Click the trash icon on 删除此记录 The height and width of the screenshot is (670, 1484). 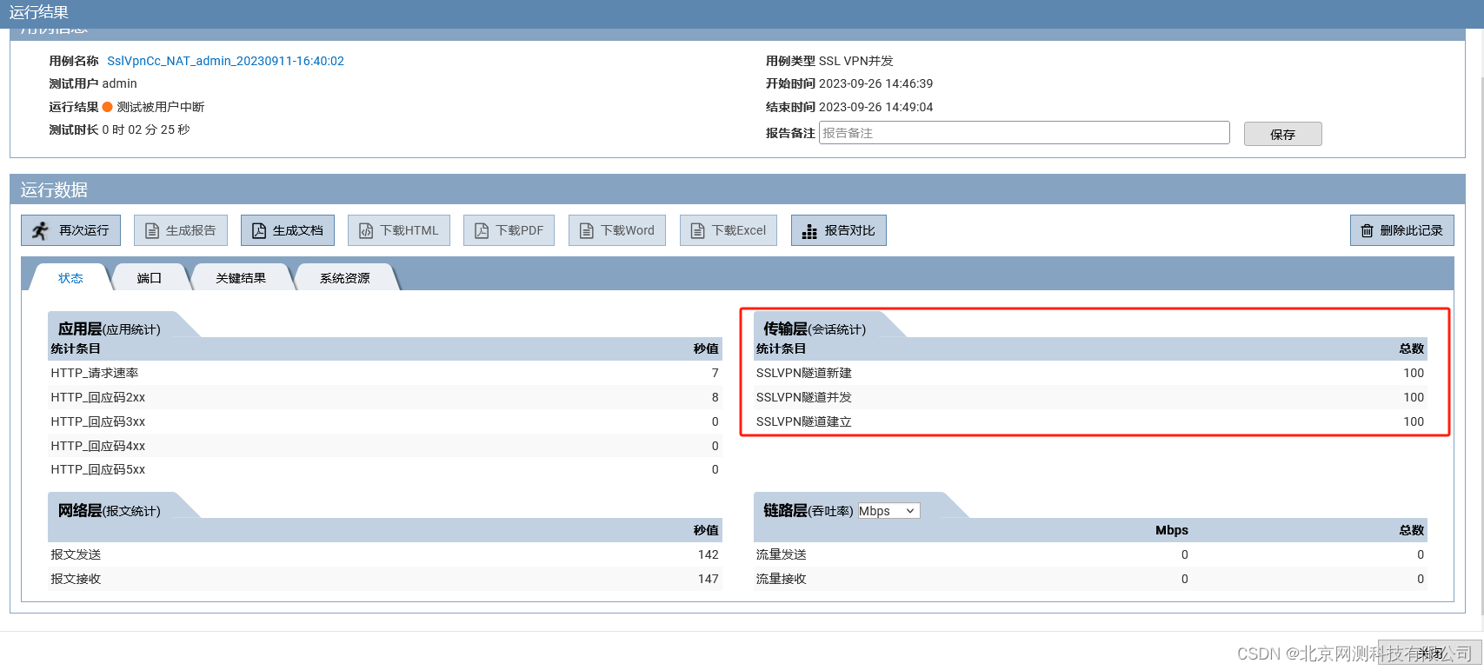click(1367, 230)
